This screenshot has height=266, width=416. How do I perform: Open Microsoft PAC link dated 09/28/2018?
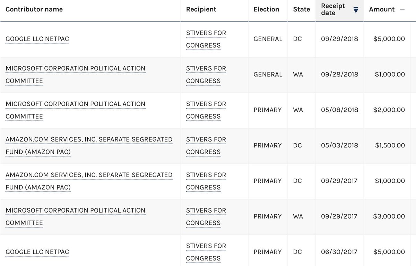click(76, 75)
